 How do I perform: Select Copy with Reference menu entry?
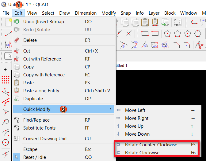(x=44, y=75)
